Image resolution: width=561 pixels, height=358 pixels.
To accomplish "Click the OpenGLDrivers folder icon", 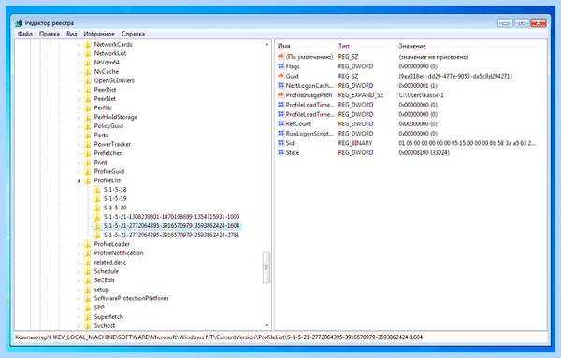I will coord(87,80).
